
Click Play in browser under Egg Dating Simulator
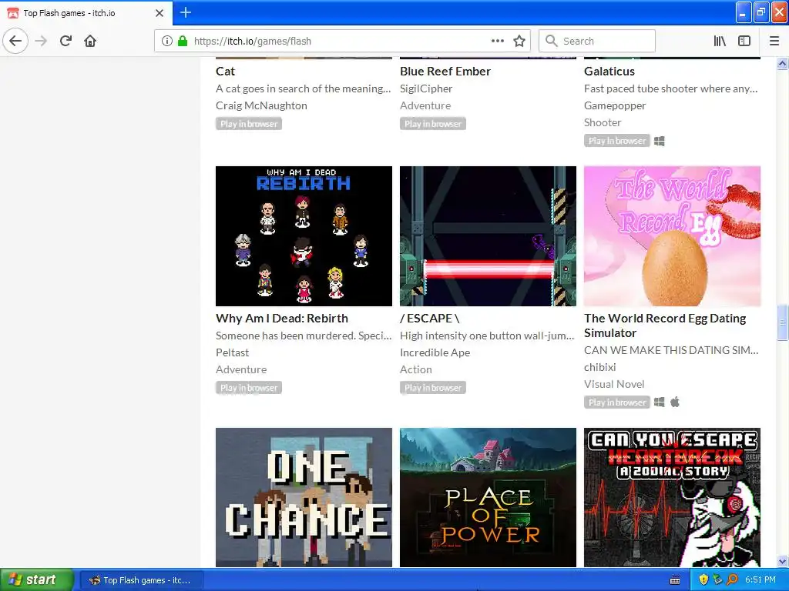pyautogui.click(x=617, y=402)
